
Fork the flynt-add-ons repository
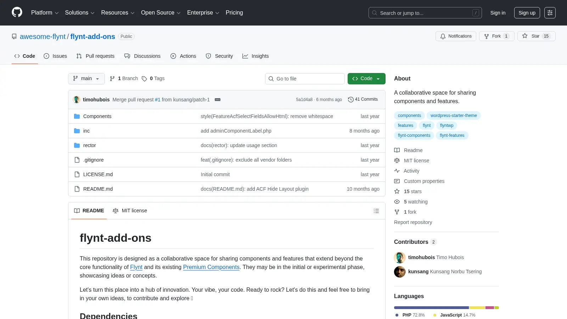click(496, 36)
